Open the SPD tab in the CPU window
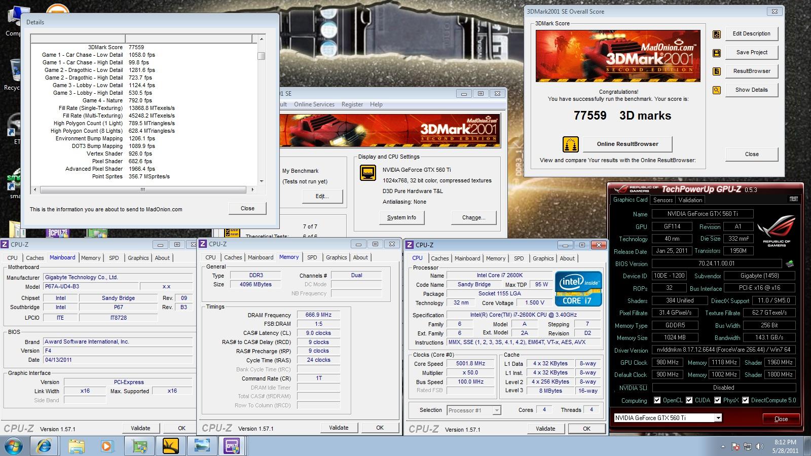 click(x=519, y=258)
